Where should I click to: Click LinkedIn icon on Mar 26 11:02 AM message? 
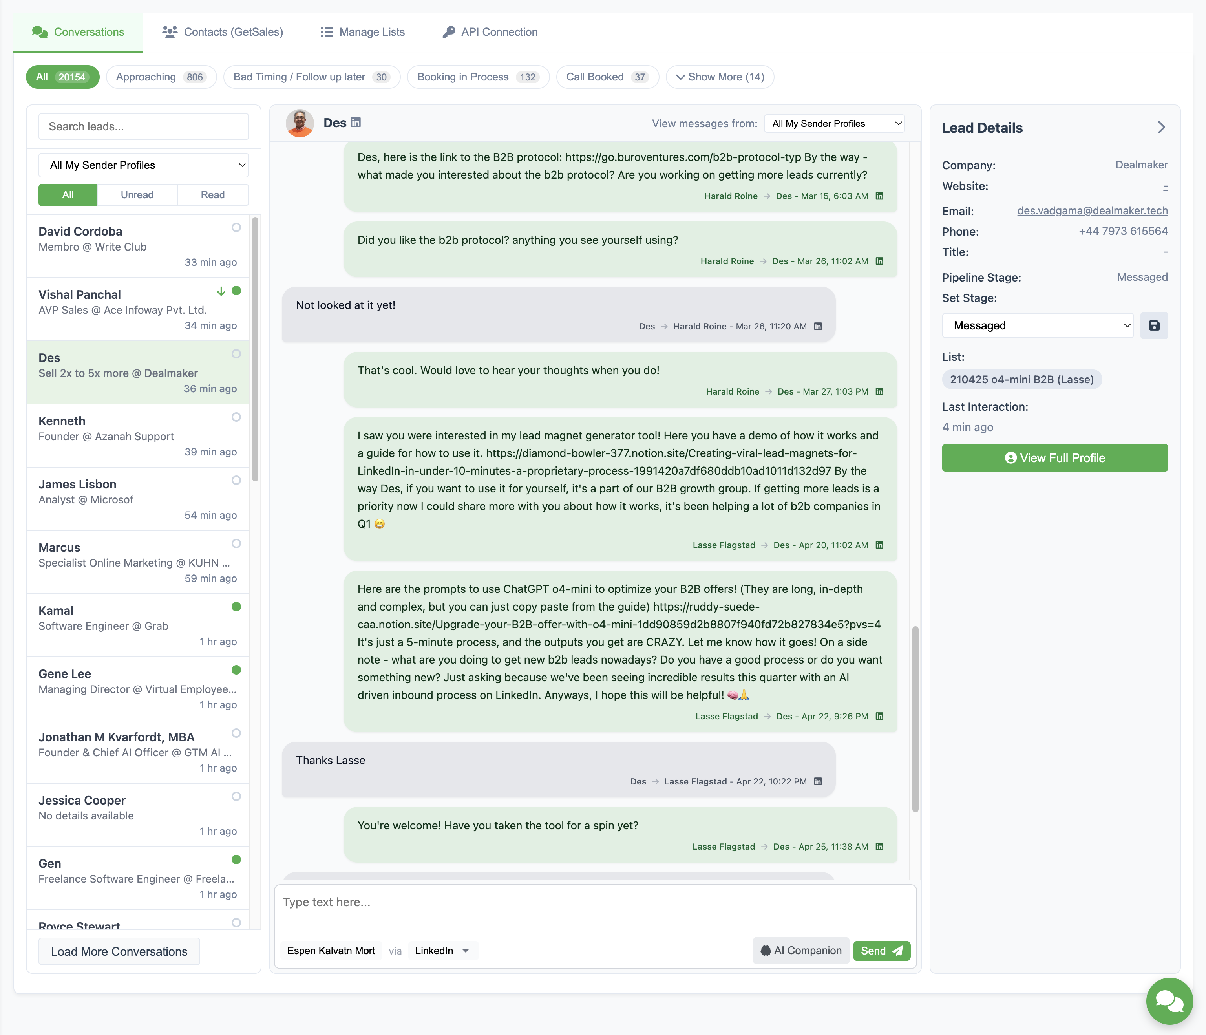click(x=879, y=261)
